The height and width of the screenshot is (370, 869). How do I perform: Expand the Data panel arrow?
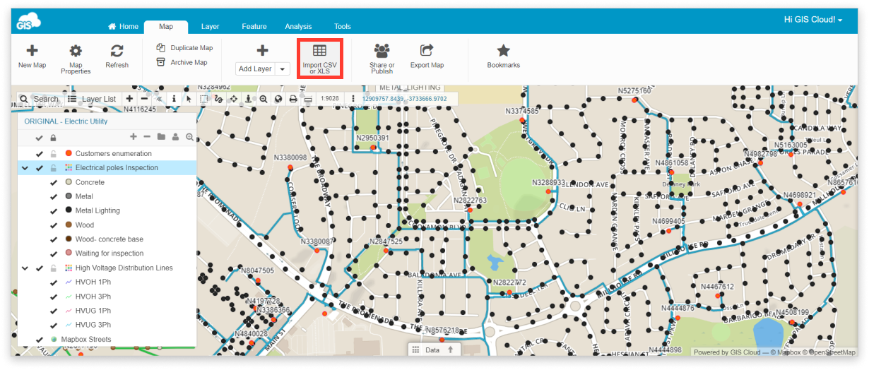[x=450, y=350]
